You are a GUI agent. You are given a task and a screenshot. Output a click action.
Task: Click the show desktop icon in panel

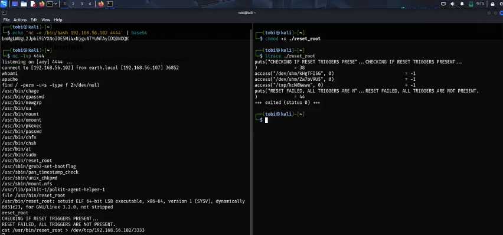[15, 4]
